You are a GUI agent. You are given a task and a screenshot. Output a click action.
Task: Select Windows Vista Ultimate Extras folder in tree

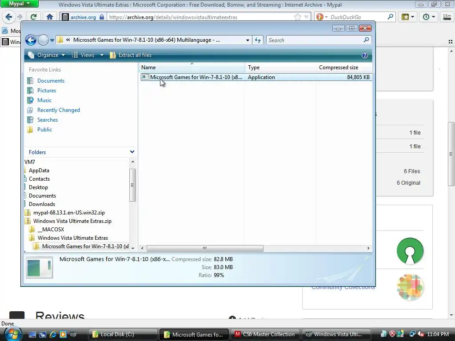pyautogui.click(x=72, y=238)
